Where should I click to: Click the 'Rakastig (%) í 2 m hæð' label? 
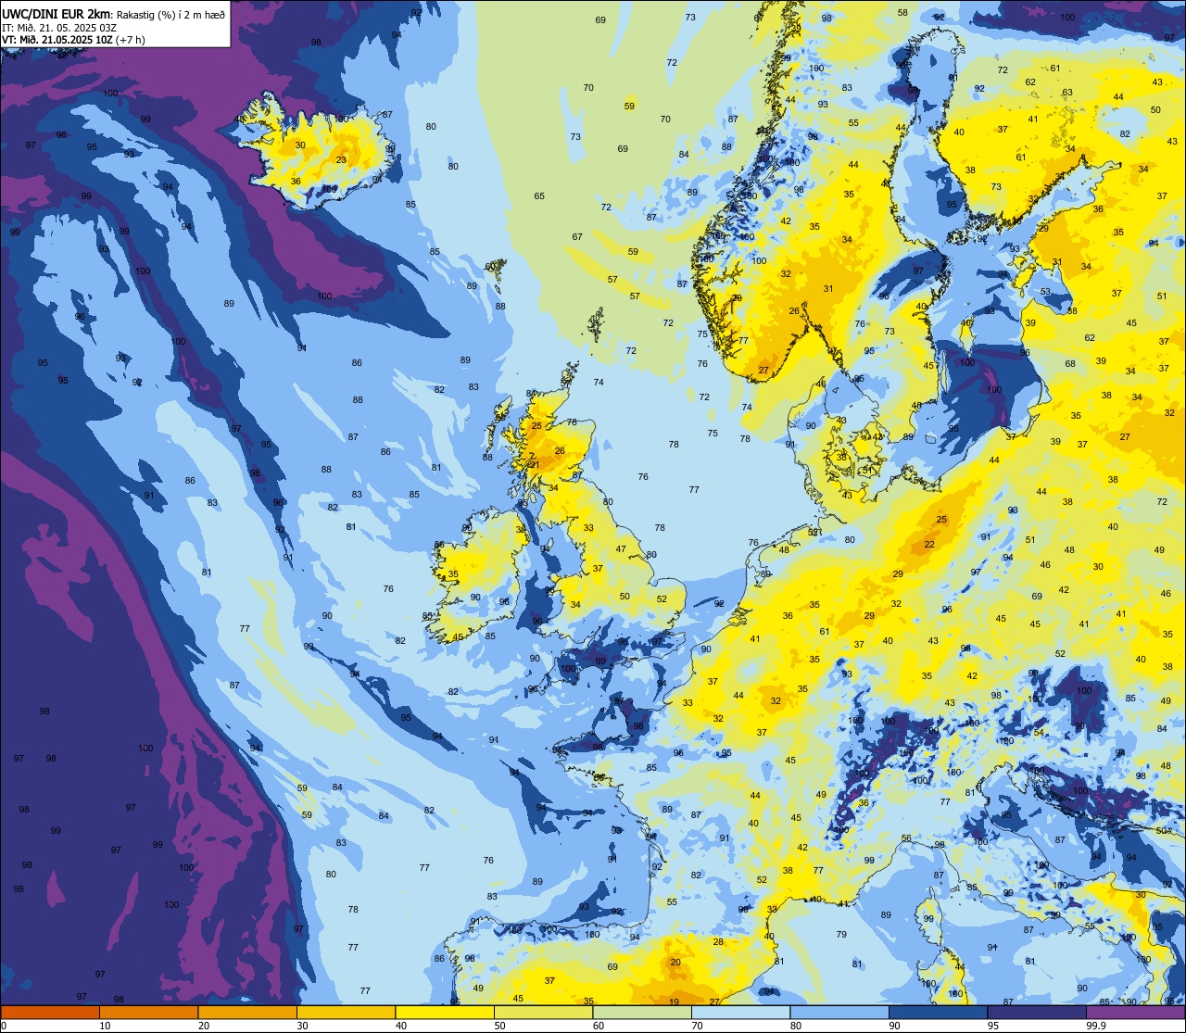tap(170, 14)
